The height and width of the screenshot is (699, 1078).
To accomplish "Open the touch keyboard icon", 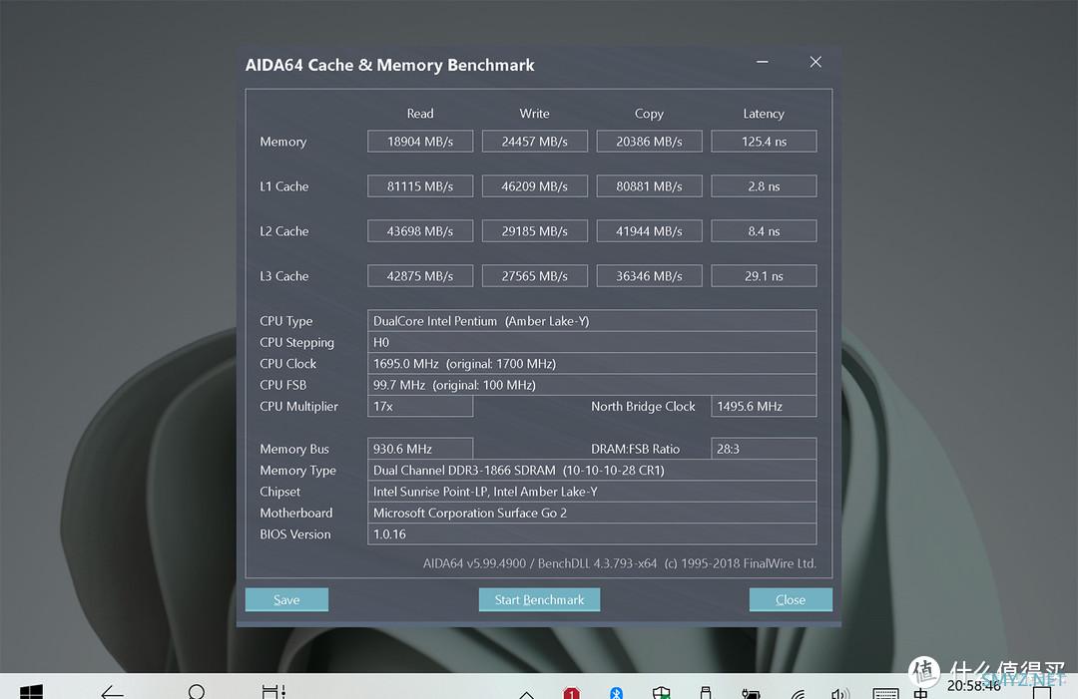I will 885,693.
